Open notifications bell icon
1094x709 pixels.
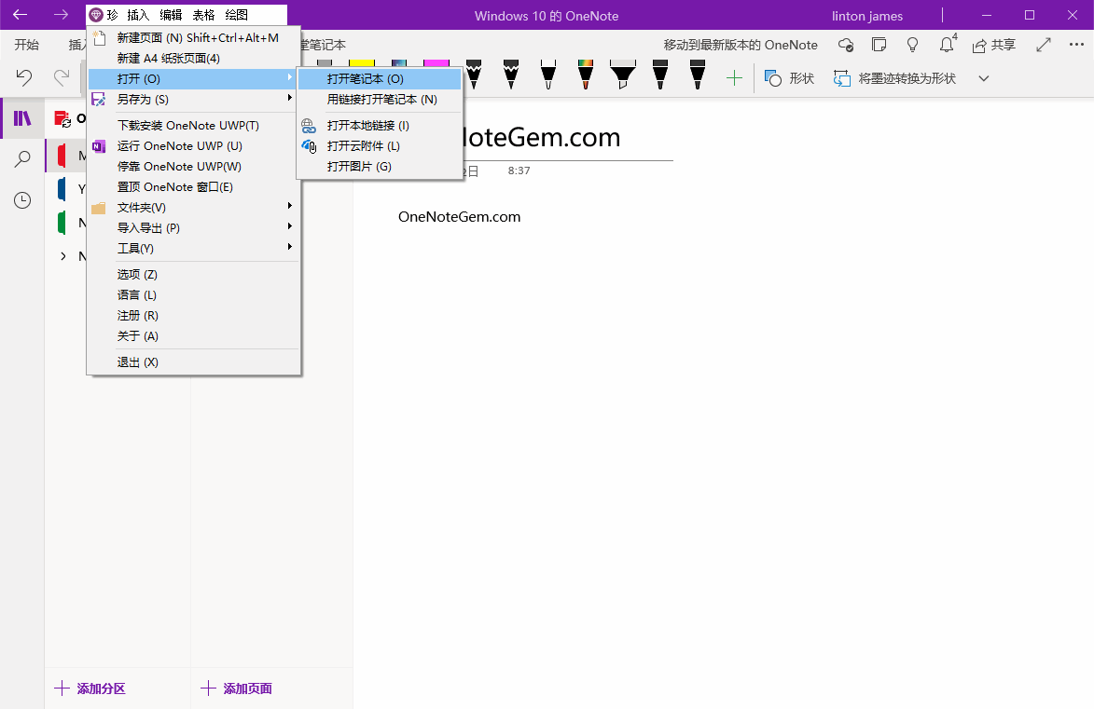pyautogui.click(x=947, y=45)
